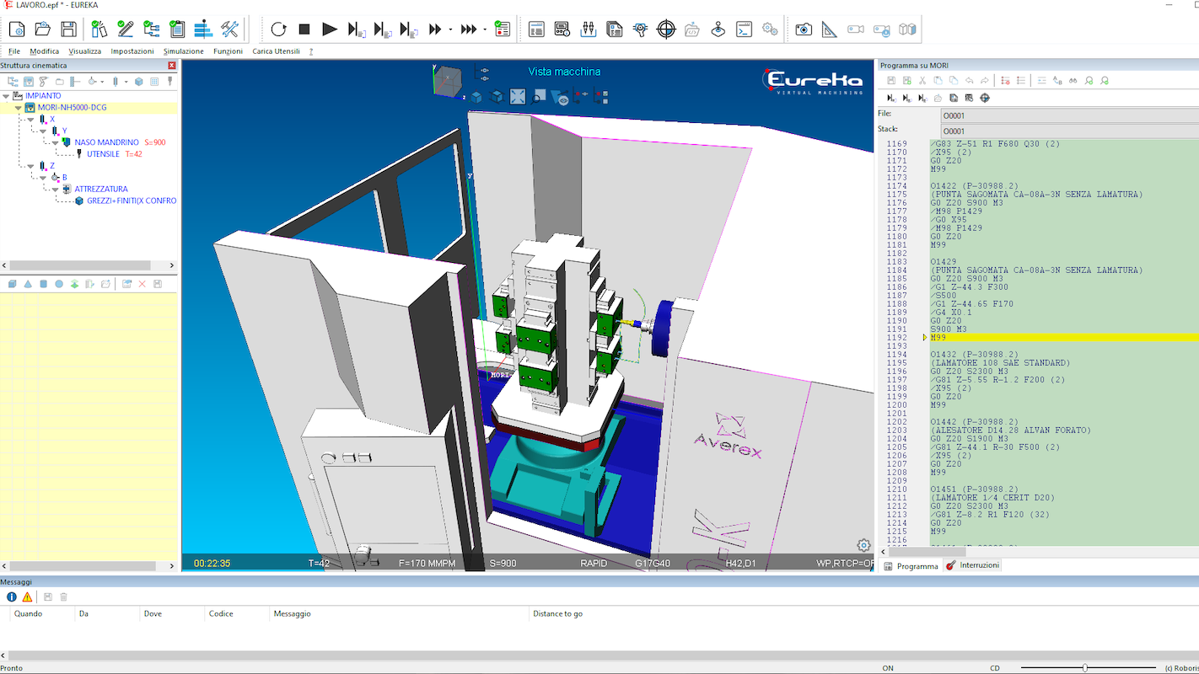Open an existing project folder
This screenshot has width=1199, height=674.
coord(43,29)
